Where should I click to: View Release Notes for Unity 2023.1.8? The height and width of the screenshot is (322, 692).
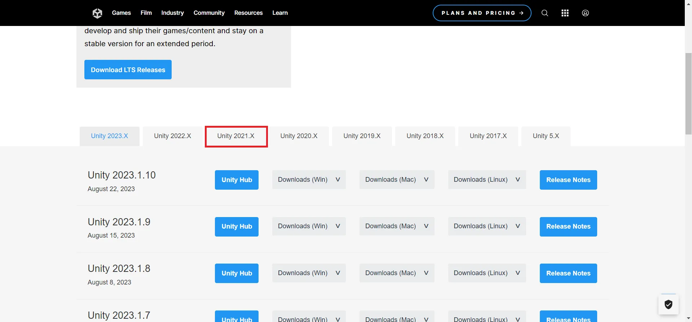[x=568, y=273]
